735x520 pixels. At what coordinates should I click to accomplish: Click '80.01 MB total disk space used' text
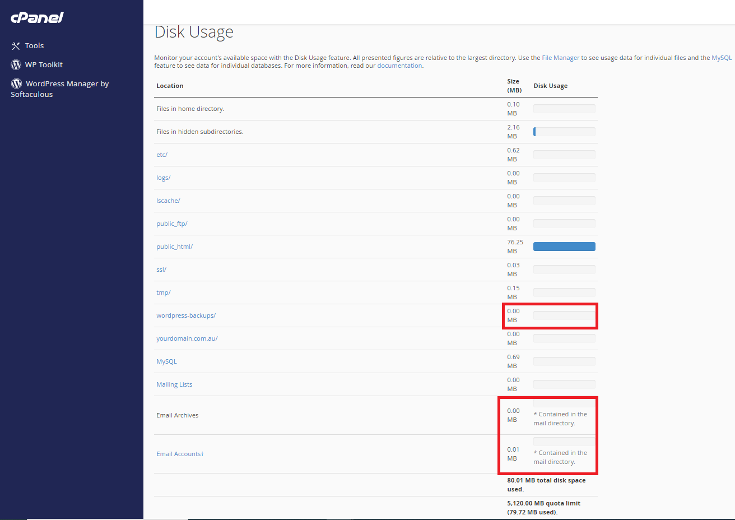(546, 485)
